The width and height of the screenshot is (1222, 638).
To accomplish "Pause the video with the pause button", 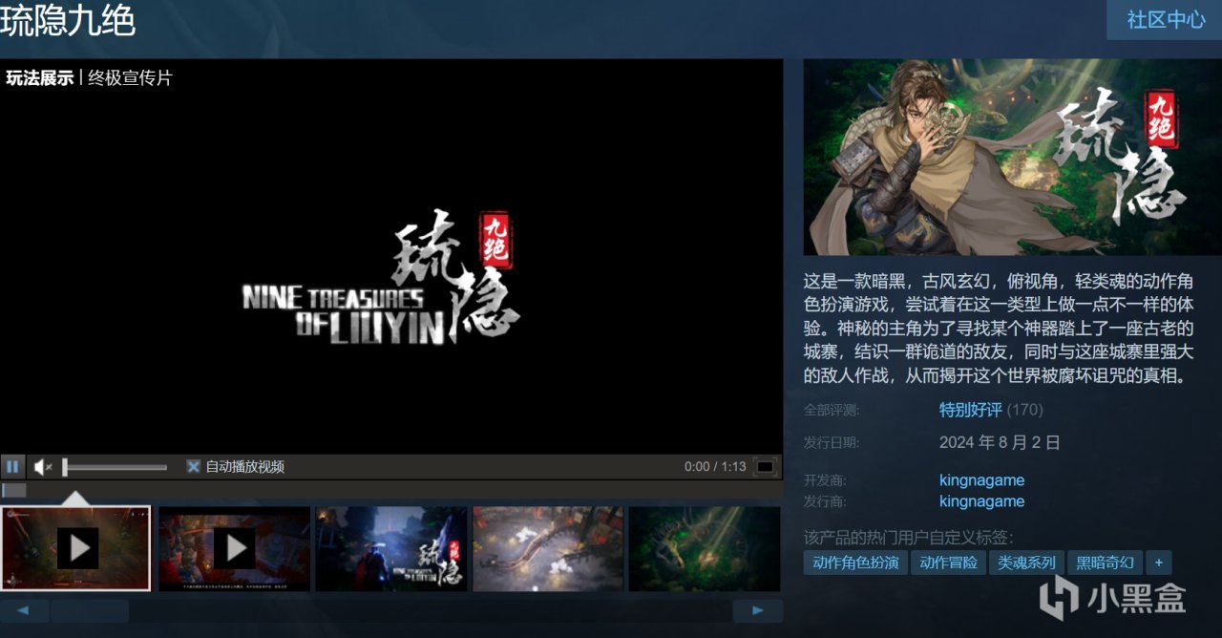I will pyautogui.click(x=13, y=467).
